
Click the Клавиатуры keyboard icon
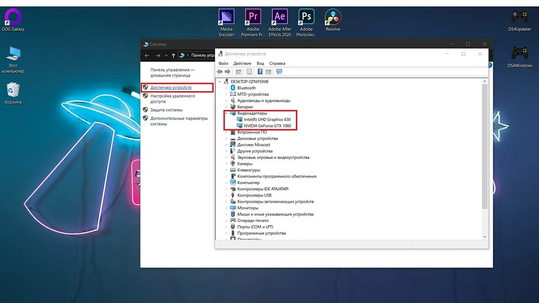click(233, 170)
